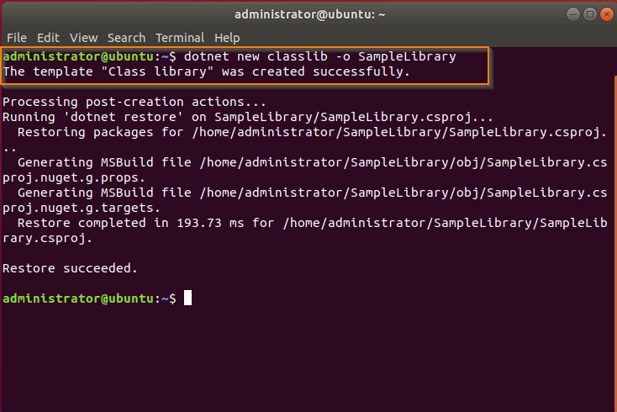Click the terminal cursor at the prompt
The width and height of the screenshot is (617, 412).
coord(187,298)
